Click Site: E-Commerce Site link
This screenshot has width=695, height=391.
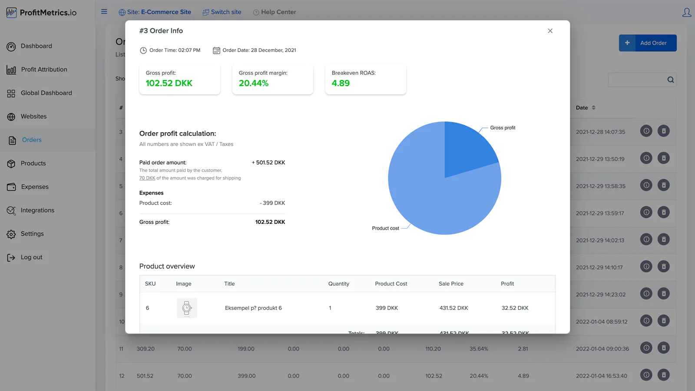[x=155, y=12]
